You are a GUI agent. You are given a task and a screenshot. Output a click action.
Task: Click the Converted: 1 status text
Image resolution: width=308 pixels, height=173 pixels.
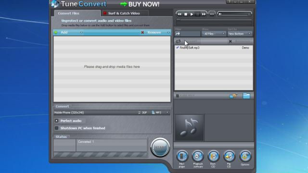[x=86, y=142]
